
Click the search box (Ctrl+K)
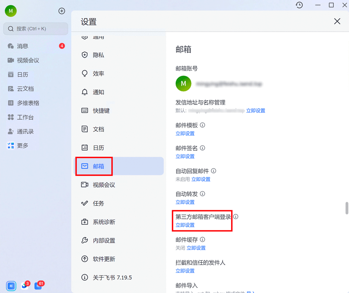tap(36, 29)
